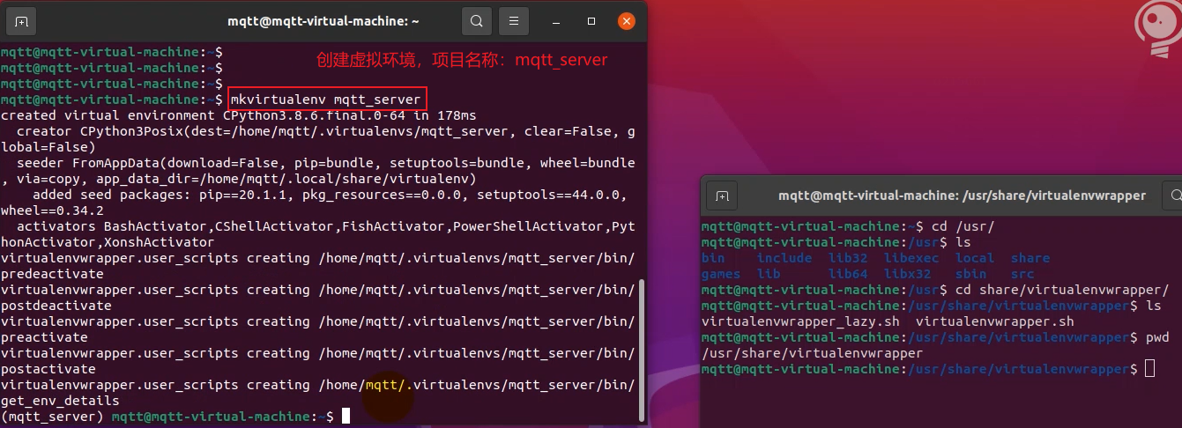Click title 'mqtt@mqtt-virtual-machine: ~' of front terminal
The image size is (1182, 428).
[323, 20]
